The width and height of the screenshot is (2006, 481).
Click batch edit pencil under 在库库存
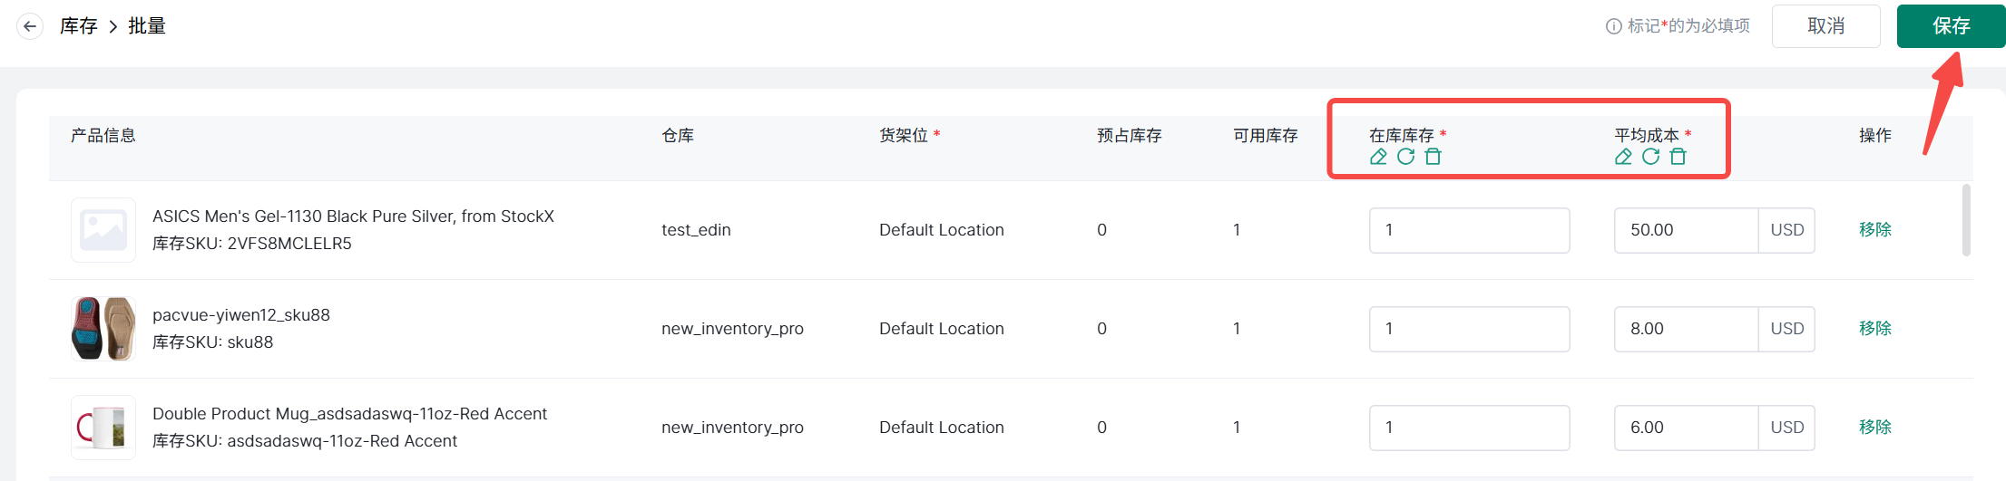pyautogui.click(x=1378, y=157)
